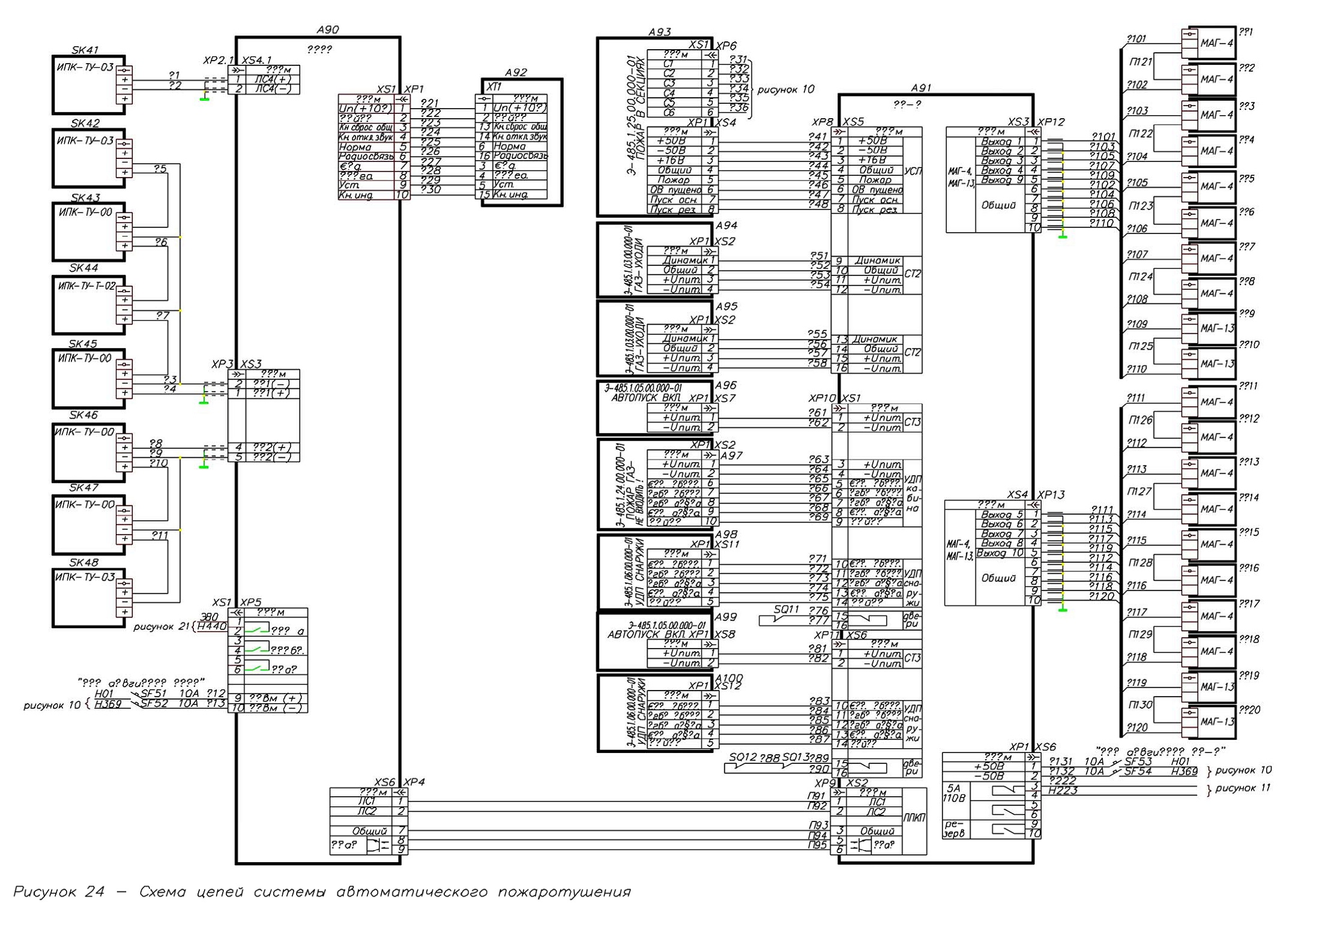This screenshot has height=933, width=1334.
Task: Click the A96 block designation
Action: (726, 385)
